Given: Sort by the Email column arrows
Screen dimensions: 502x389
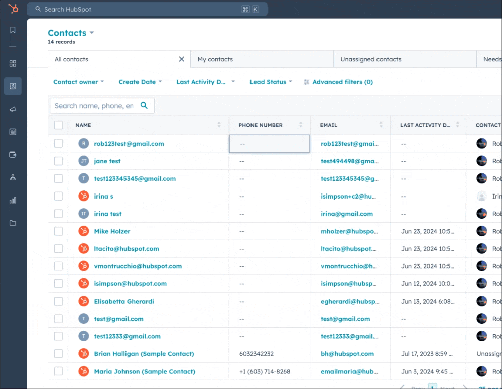Looking at the screenshot, I should 381,125.
